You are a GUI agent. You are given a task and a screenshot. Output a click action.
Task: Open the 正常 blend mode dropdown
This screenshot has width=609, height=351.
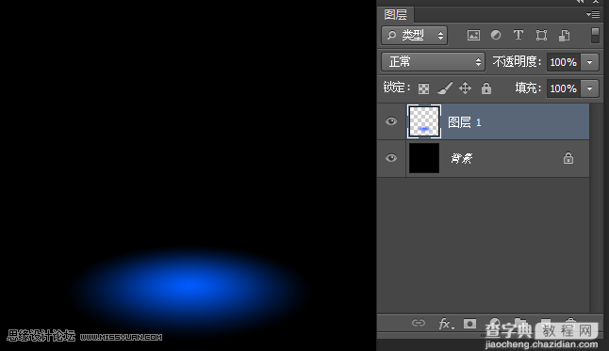pos(433,62)
